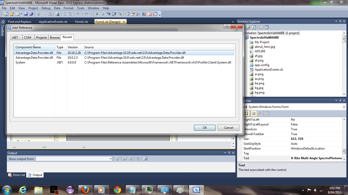The width and height of the screenshot is (348, 195).
Task: Switch to the ApplicationEvents.vb document tab
Action: (x=53, y=22)
